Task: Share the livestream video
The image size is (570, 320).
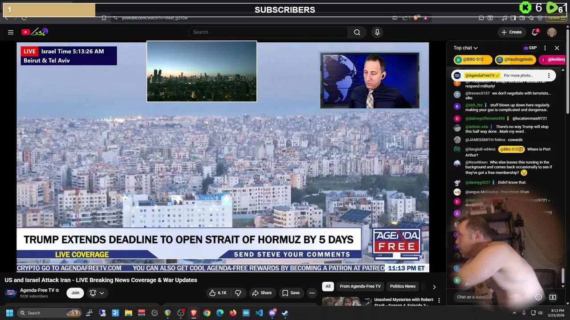Action: coord(262,293)
